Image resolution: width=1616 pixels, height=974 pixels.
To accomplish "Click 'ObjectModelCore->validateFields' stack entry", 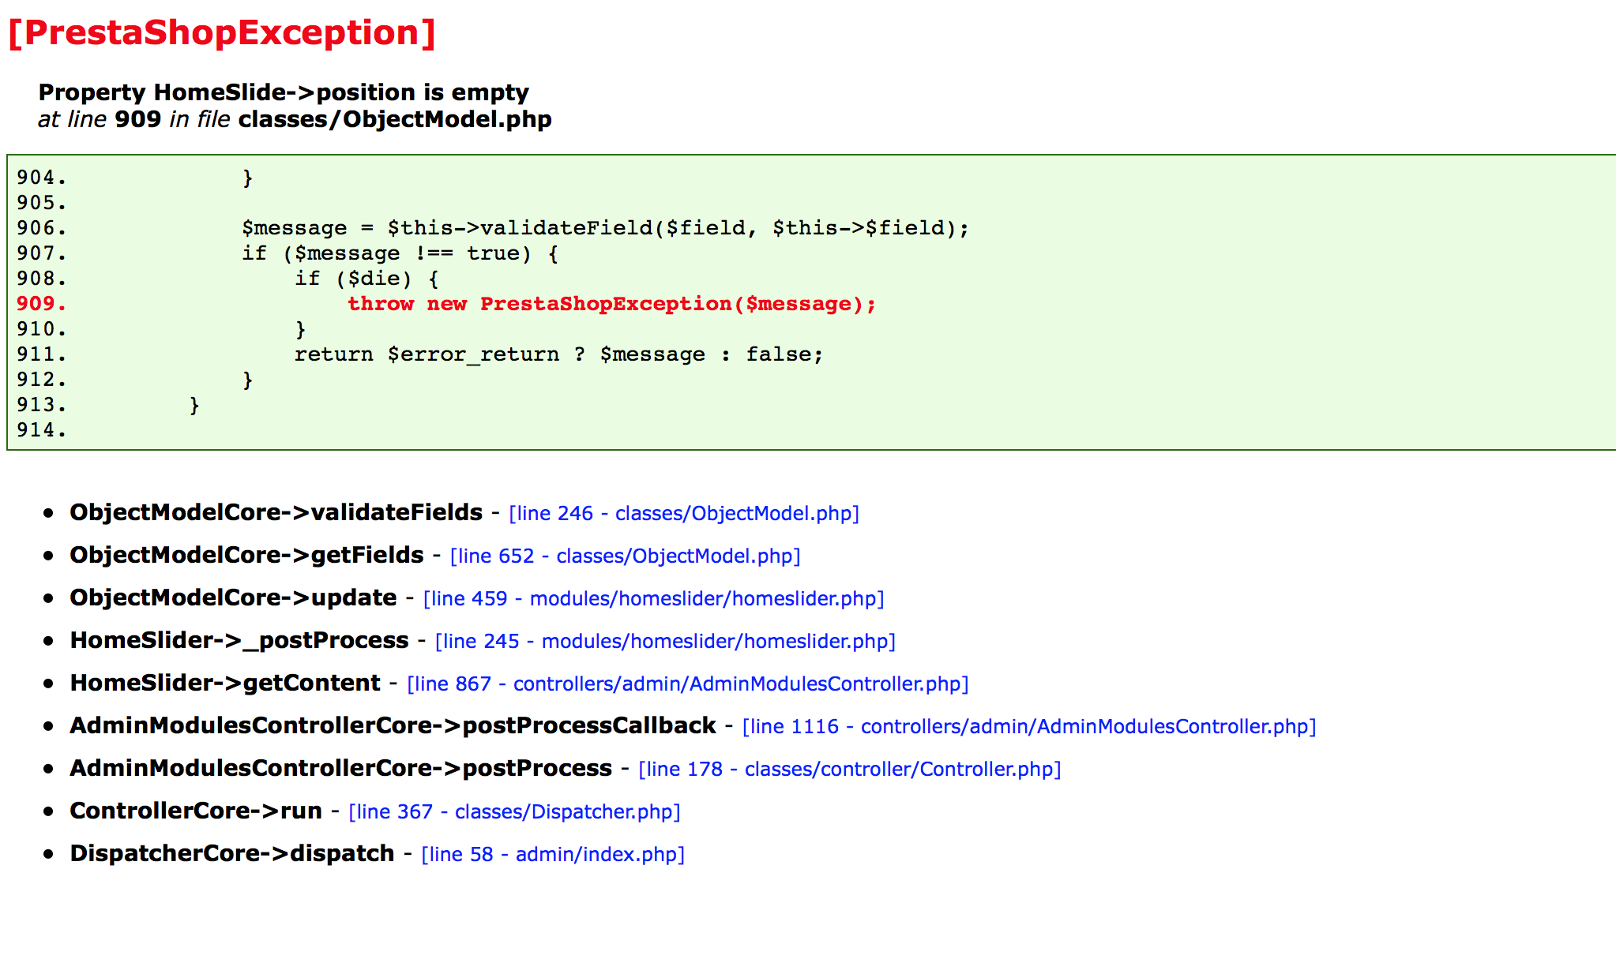I will [x=276, y=512].
